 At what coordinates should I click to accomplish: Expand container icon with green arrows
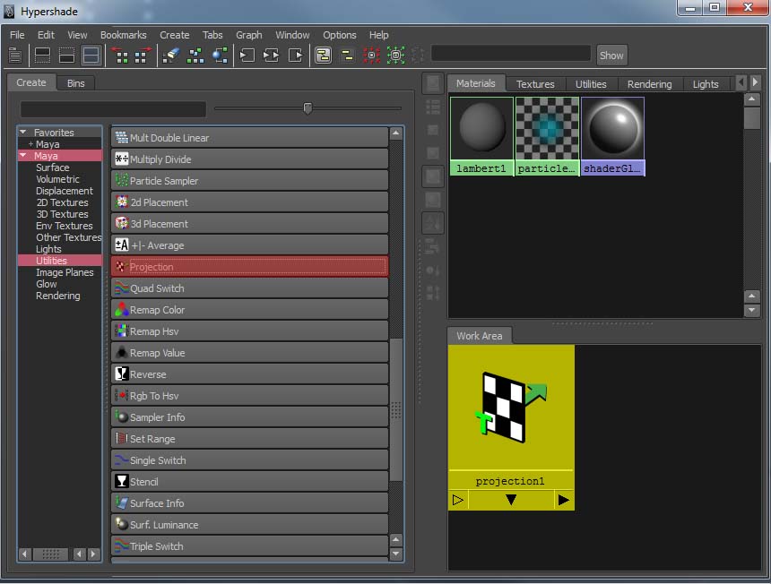[x=396, y=55]
